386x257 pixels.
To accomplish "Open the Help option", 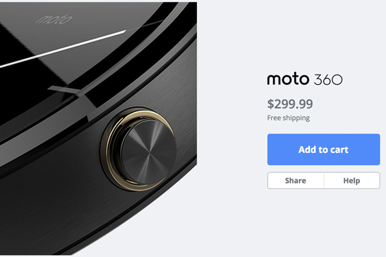I will [x=352, y=181].
